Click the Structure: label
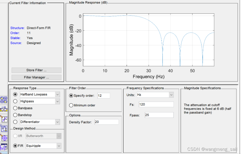Viewport: 241px width, 154px height. (x=17, y=28)
